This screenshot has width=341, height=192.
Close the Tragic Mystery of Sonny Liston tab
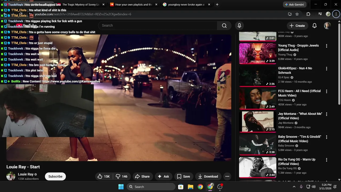point(103,5)
